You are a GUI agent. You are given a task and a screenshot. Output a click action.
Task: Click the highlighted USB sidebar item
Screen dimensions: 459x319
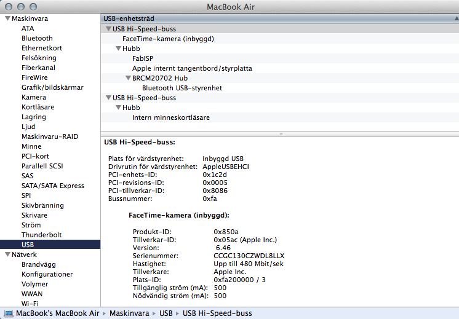50,245
